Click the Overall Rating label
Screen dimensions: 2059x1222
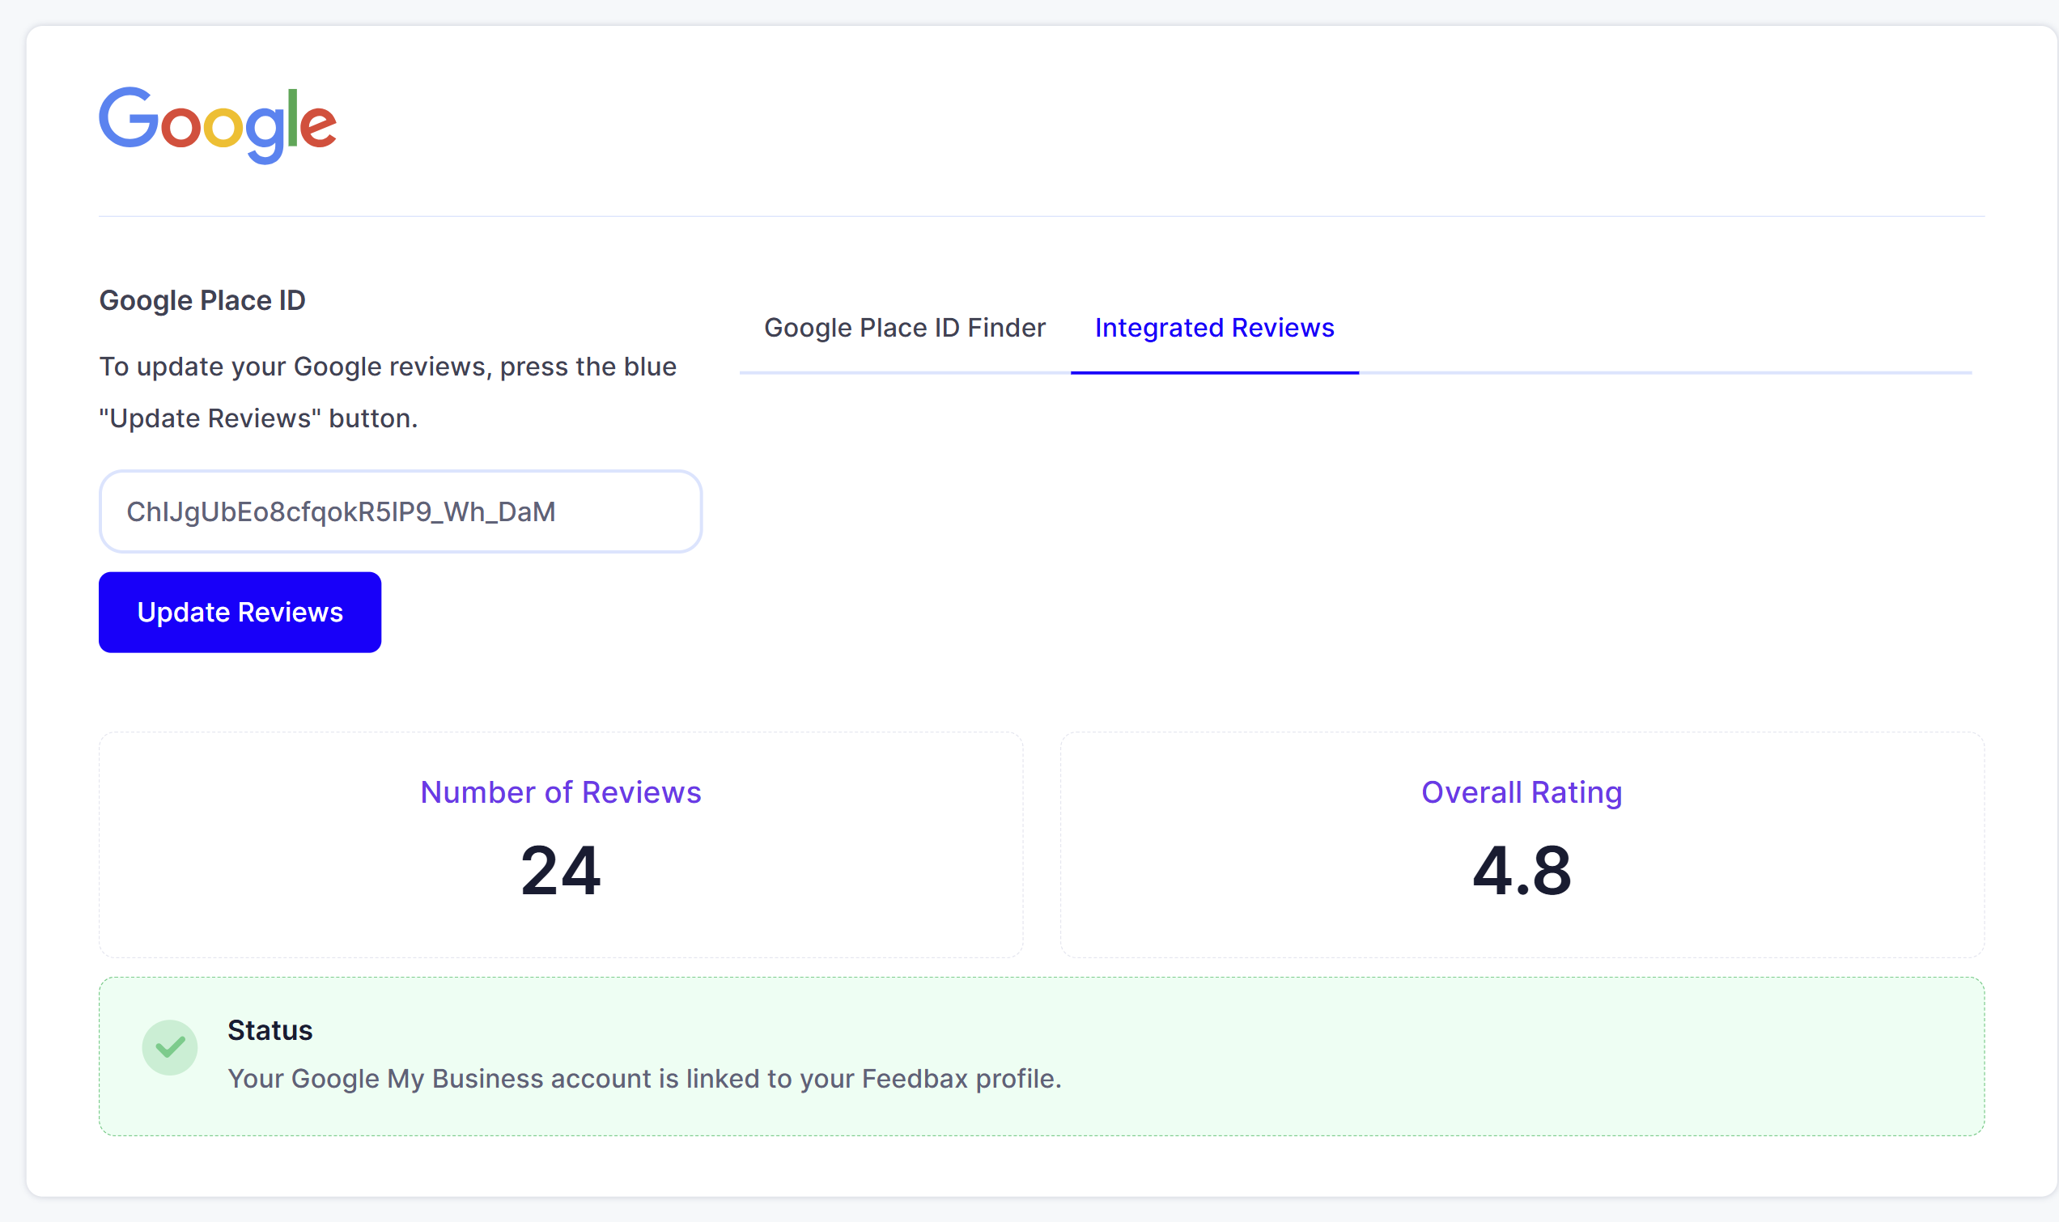1522,792
